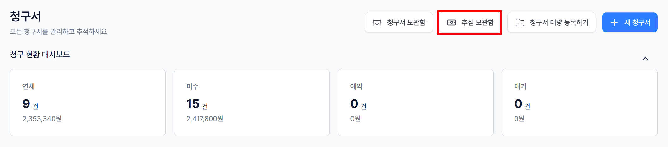Select the 예약 summary card
This screenshot has width=668, height=147.
[416, 103]
